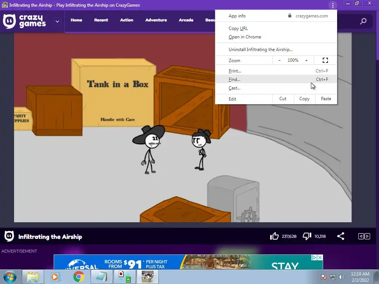
Task: Click the 10,318 dislikes count
Action: pos(320,236)
